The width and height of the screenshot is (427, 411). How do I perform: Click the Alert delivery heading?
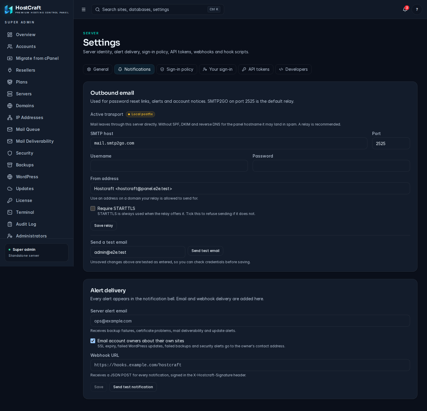click(108, 290)
